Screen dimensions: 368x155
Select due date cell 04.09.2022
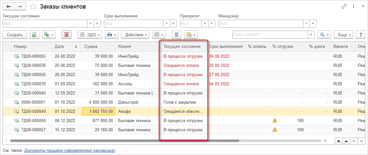(x=226, y=84)
